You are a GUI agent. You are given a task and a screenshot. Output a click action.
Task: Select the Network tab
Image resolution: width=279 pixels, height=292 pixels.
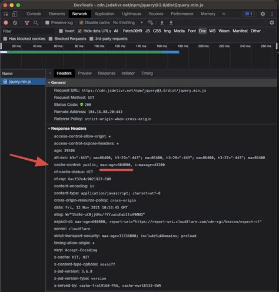pos(79,14)
